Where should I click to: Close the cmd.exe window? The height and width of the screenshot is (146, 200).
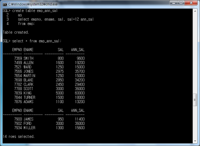[x=191, y=3]
